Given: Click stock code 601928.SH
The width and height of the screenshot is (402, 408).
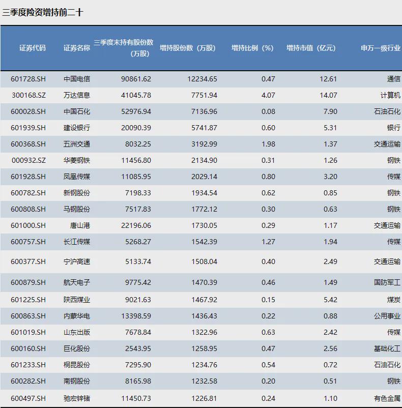Looking at the screenshot, I should click(28, 177).
